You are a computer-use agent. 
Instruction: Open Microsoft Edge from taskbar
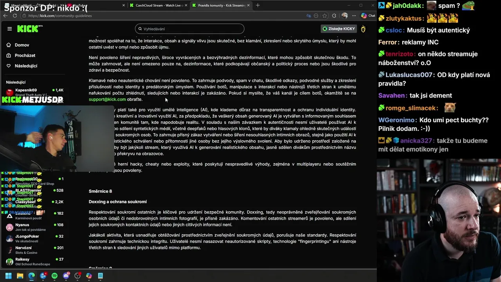(31, 276)
